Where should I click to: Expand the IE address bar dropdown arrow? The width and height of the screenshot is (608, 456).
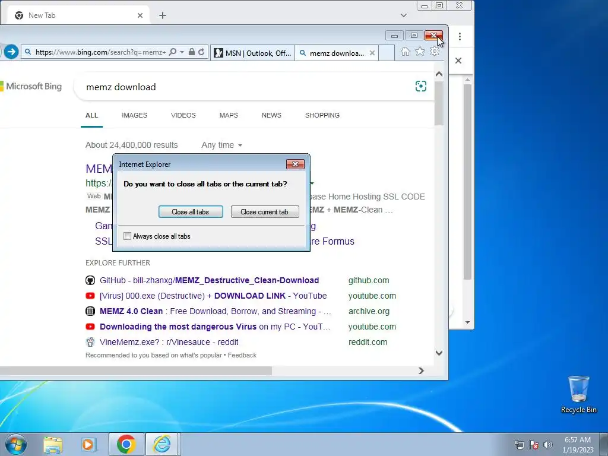(x=182, y=52)
